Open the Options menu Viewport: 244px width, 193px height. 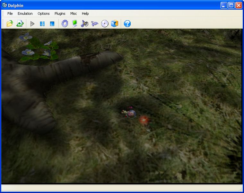tap(44, 14)
